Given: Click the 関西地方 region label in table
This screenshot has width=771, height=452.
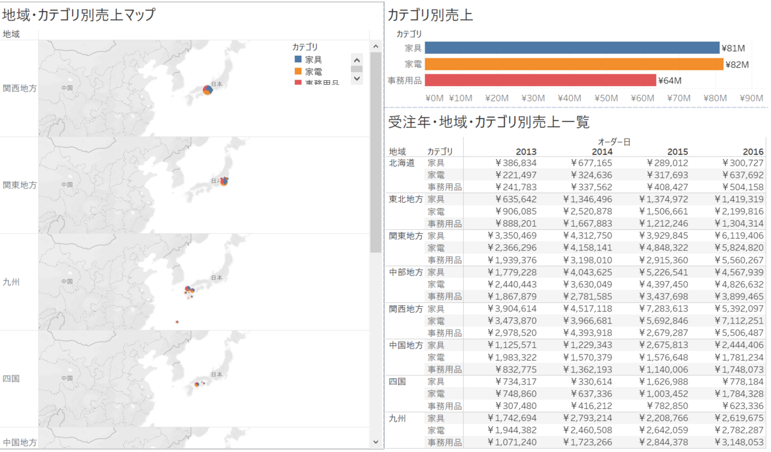Looking at the screenshot, I should [x=406, y=309].
